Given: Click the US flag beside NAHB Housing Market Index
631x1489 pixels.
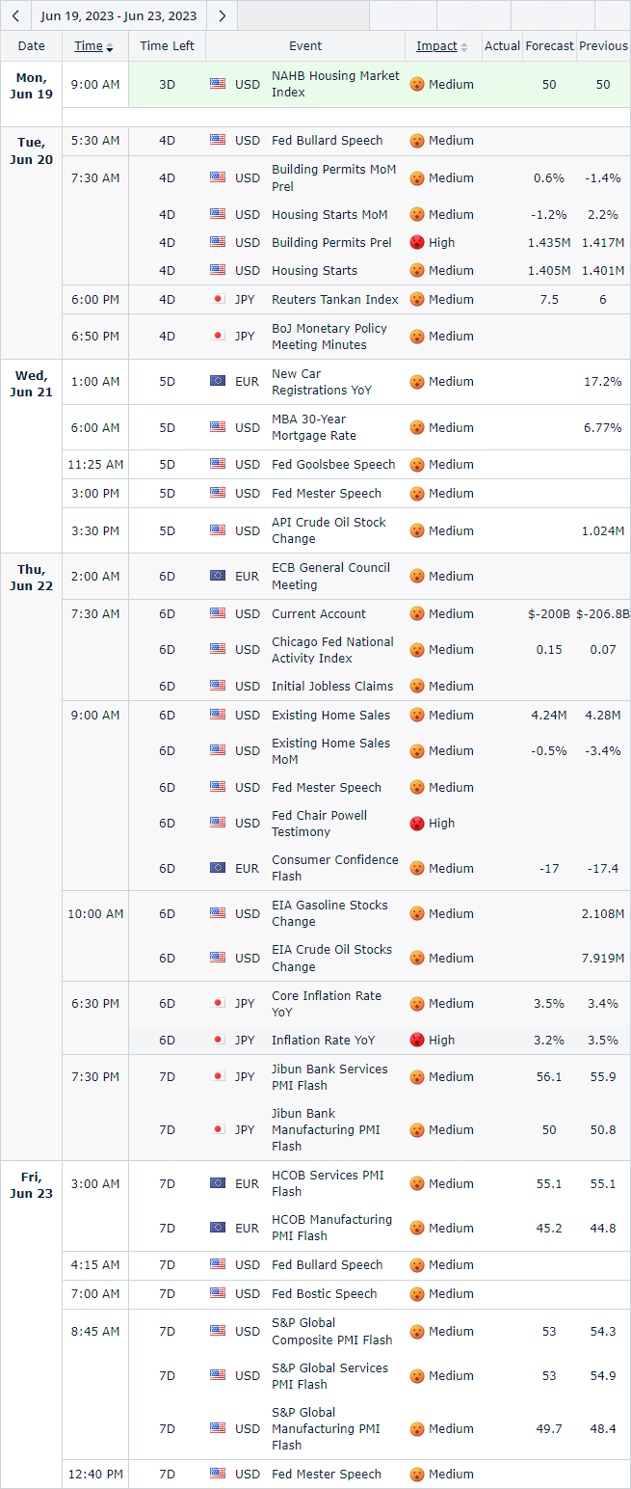Looking at the screenshot, I should (218, 84).
